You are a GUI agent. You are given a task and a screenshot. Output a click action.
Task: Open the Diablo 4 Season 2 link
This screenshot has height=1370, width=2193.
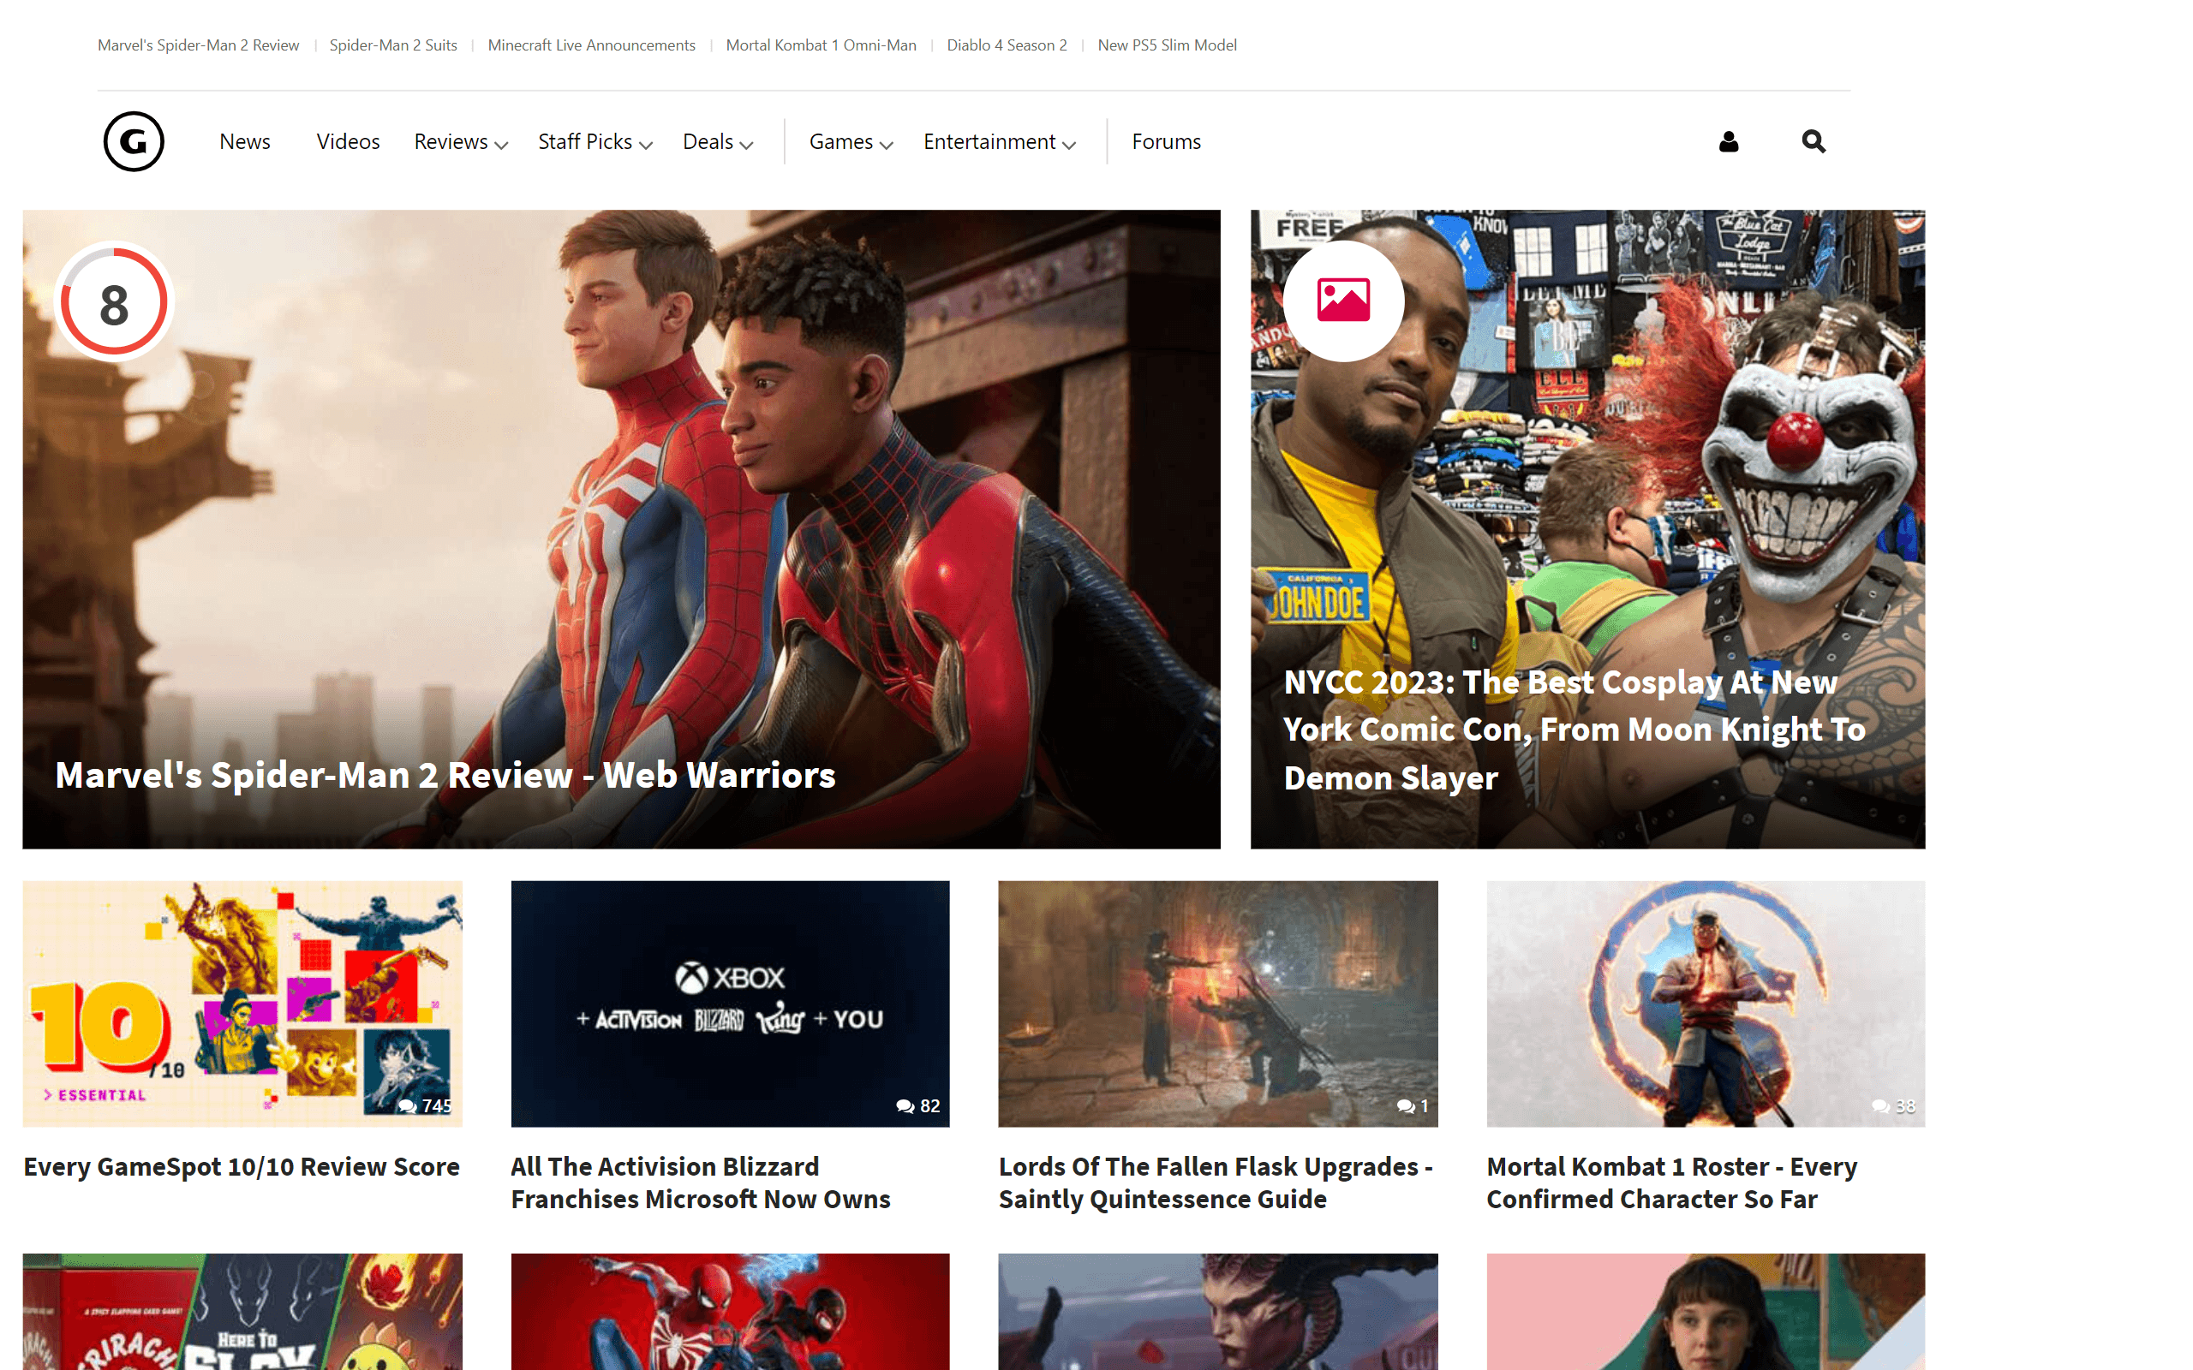[x=1007, y=45]
